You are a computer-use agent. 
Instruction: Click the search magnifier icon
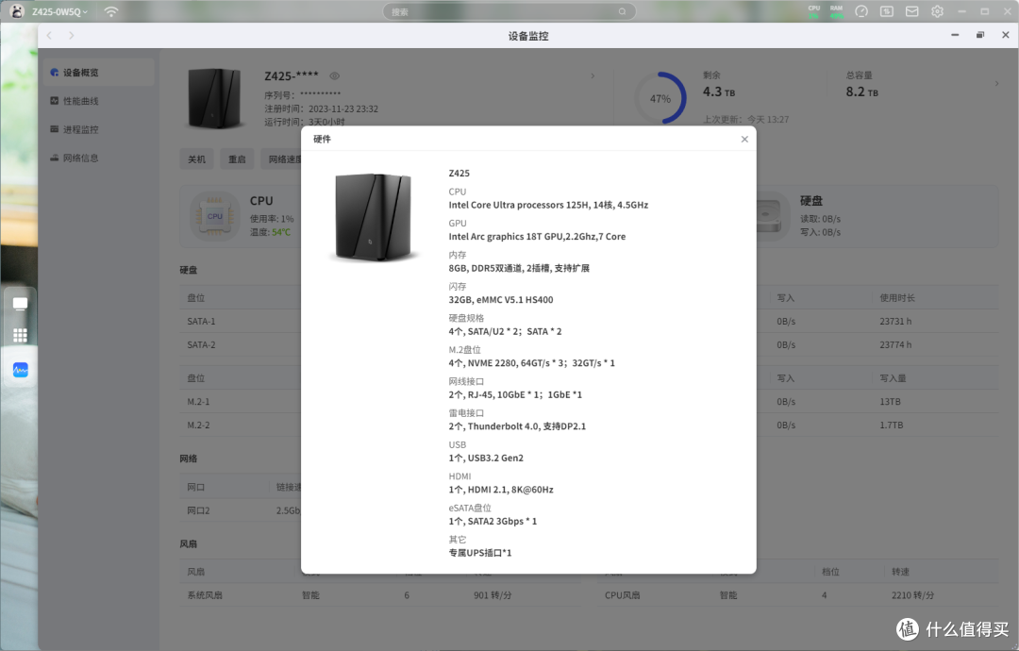click(622, 11)
